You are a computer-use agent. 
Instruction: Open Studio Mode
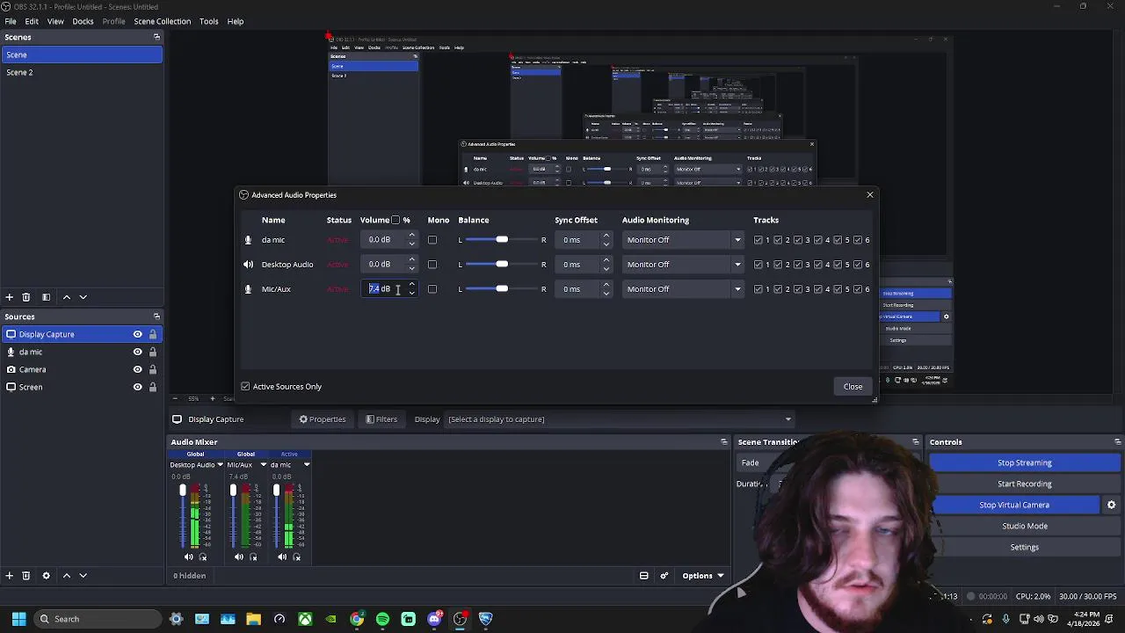click(1025, 526)
